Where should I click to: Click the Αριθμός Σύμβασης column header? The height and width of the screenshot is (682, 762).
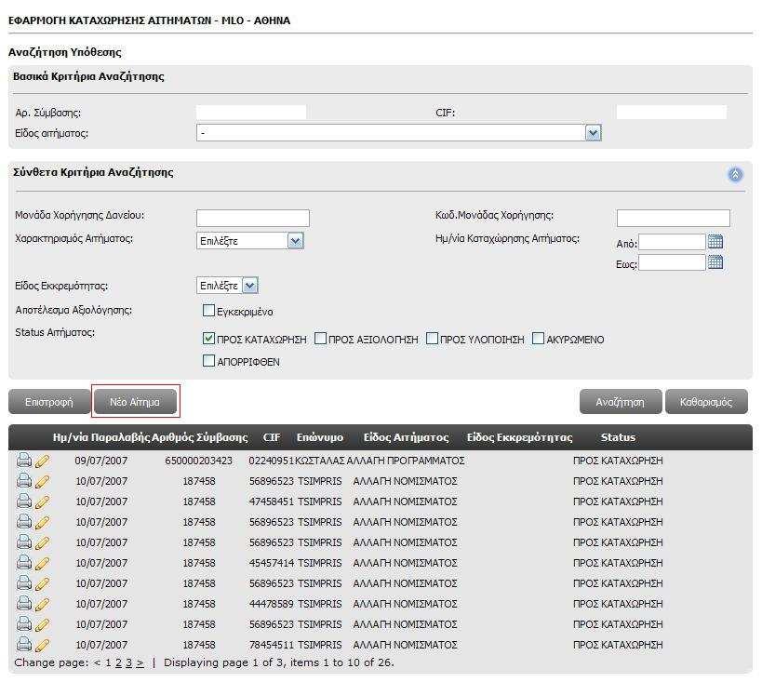pyautogui.click(x=200, y=437)
